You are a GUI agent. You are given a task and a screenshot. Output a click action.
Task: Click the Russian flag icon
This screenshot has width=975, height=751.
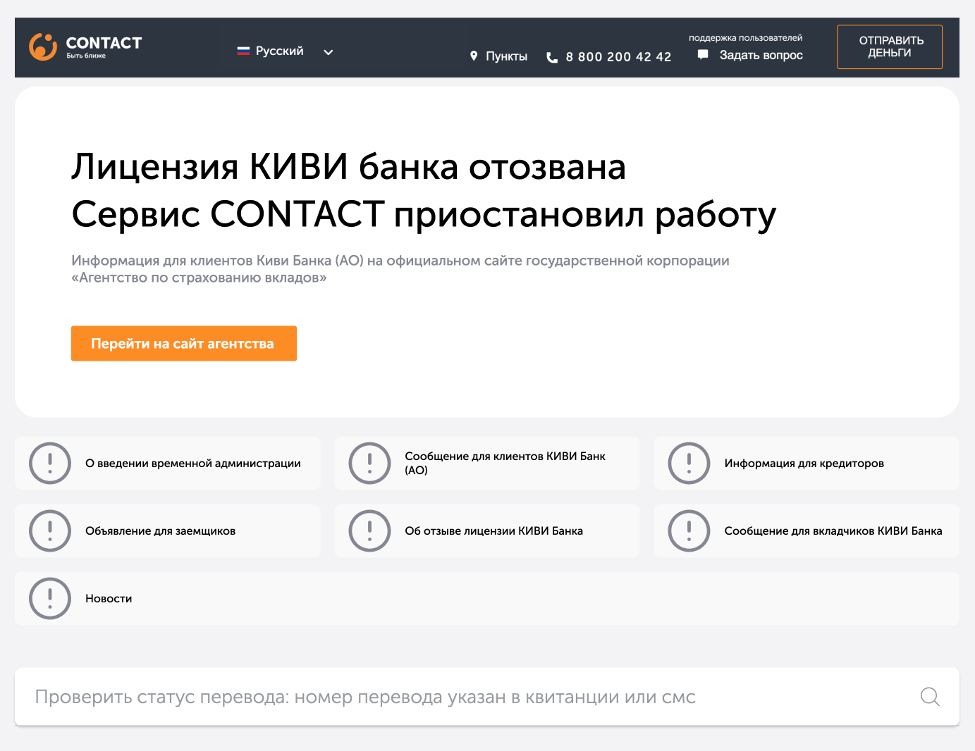(x=243, y=51)
